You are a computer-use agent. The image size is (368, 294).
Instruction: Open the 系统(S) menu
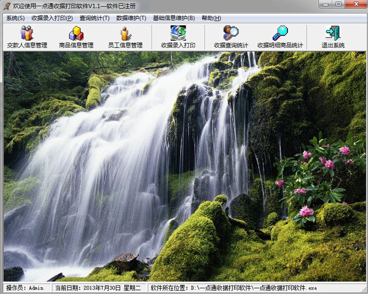click(x=16, y=18)
